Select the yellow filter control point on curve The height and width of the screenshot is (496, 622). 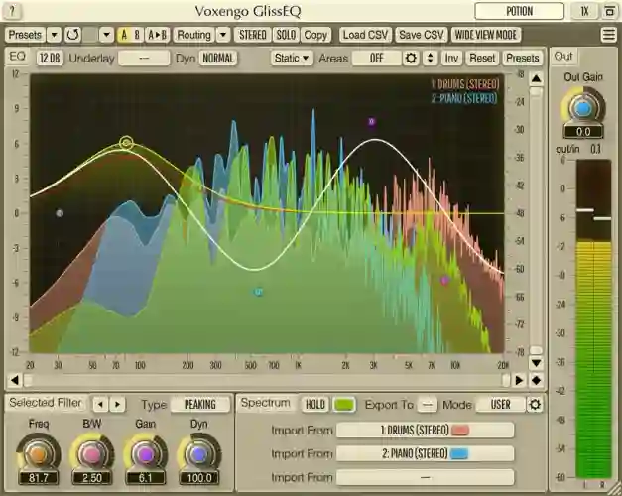(x=126, y=142)
